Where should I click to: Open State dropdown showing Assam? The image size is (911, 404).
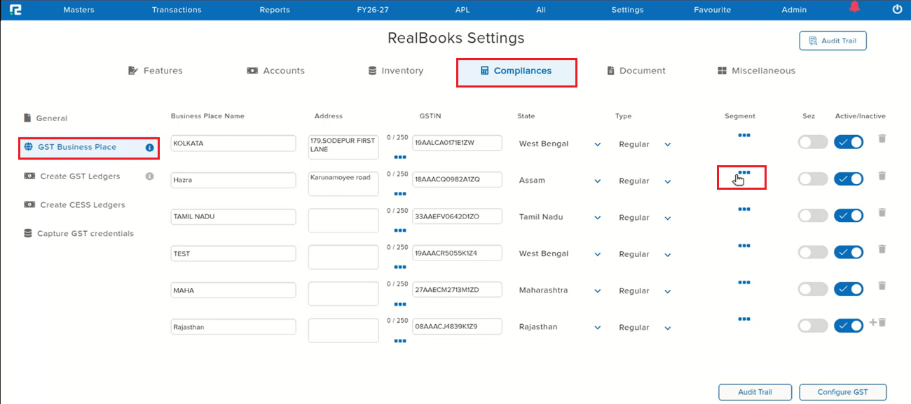click(559, 181)
